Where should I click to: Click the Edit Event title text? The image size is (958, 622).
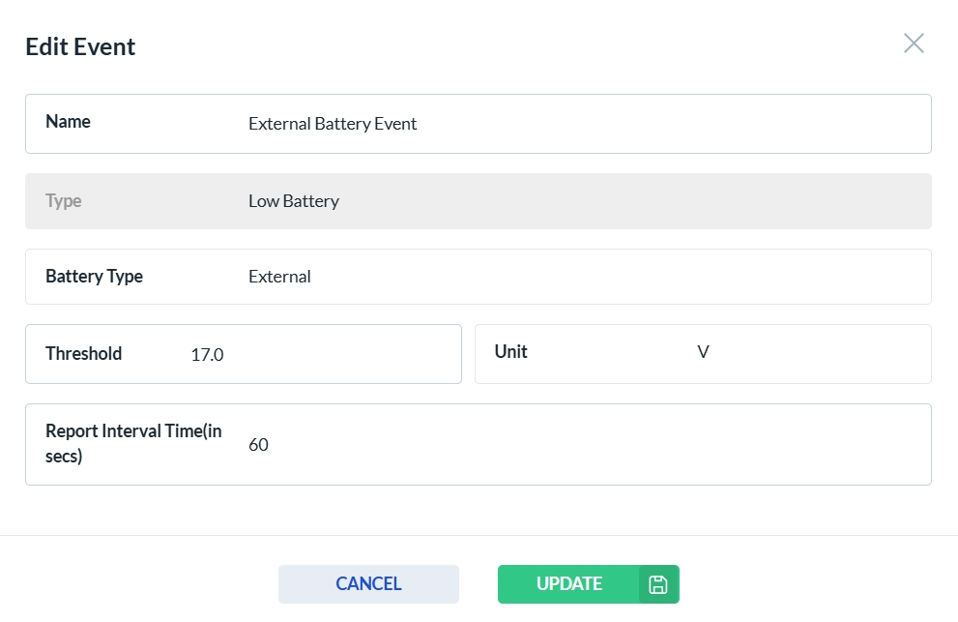pyautogui.click(x=80, y=46)
